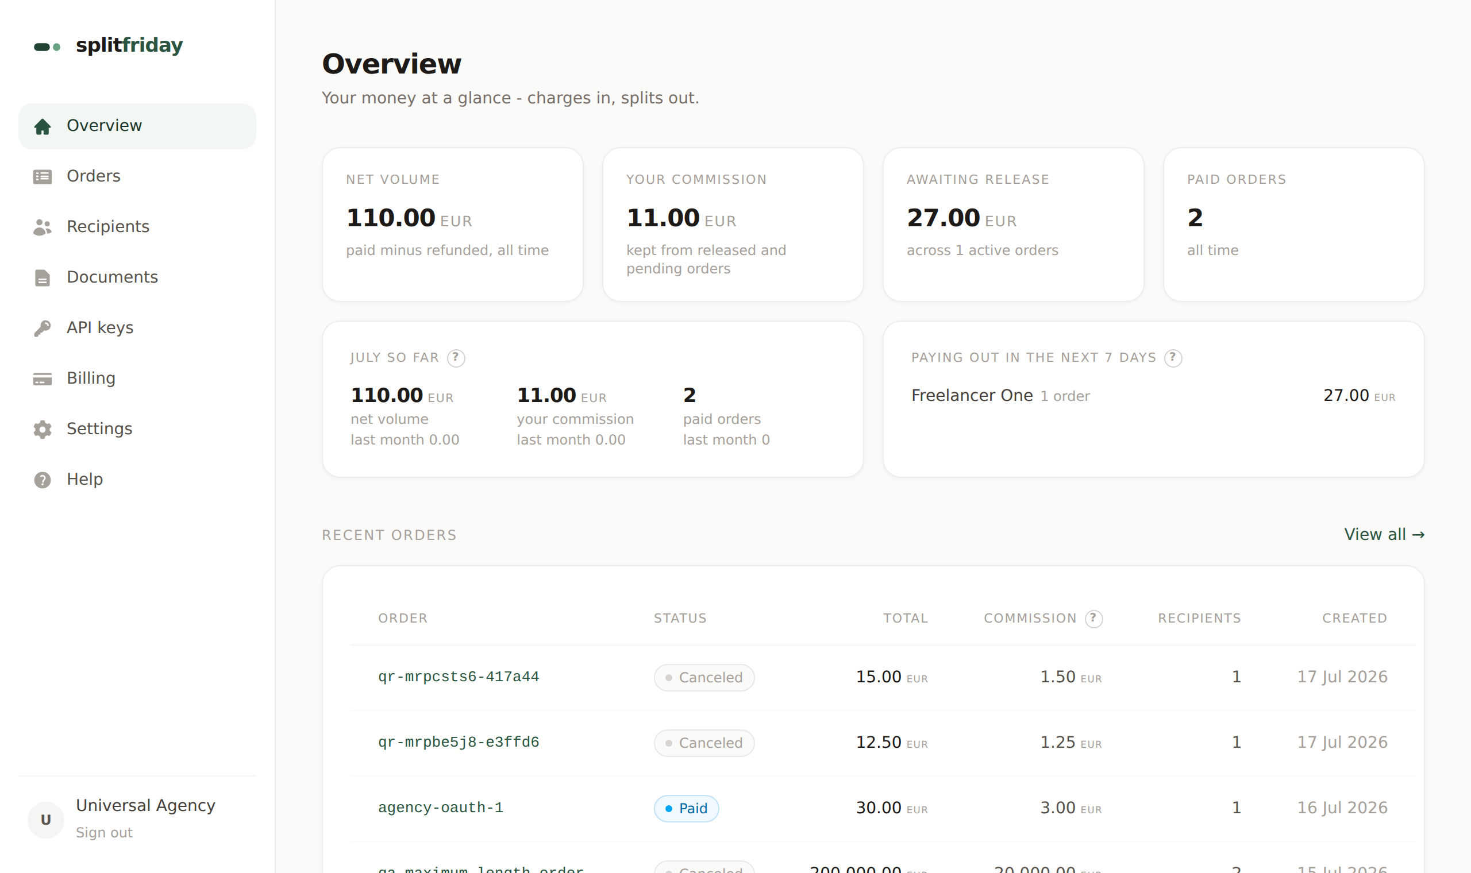Click 'last month 0.00' under net volume

coord(405,440)
